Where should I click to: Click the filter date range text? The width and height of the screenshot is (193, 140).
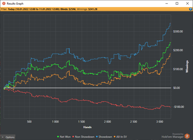click(34, 9)
